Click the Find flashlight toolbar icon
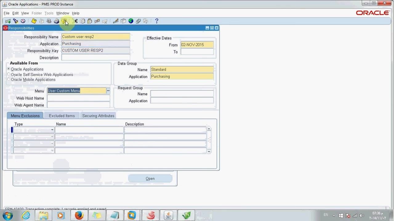The height and width of the screenshot is (221, 394). click(x=15, y=21)
